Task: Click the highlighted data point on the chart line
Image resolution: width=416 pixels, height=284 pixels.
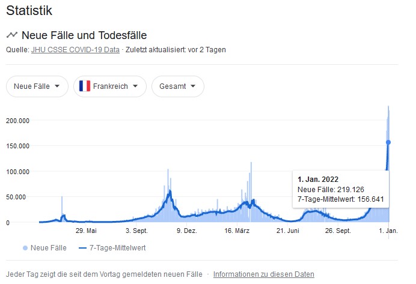Action: [388, 142]
